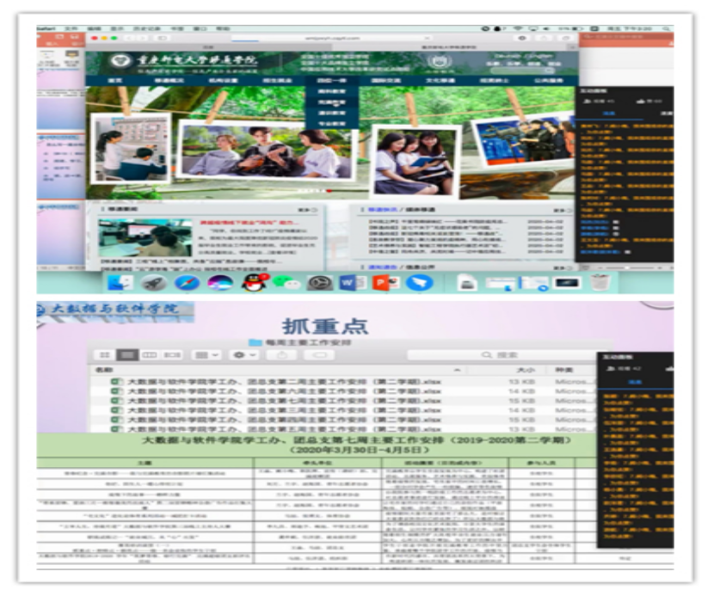The width and height of the screenshot is (714, 596).
Task: Open the 首页 tab on college website
Action: [x=114, y=80]
